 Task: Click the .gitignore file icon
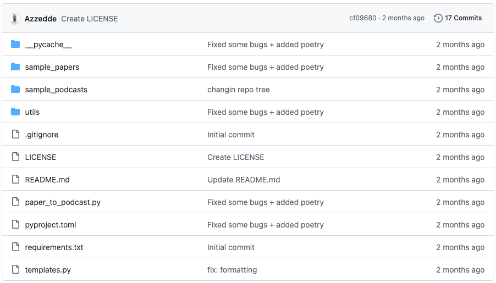click(x=15, y=135)
